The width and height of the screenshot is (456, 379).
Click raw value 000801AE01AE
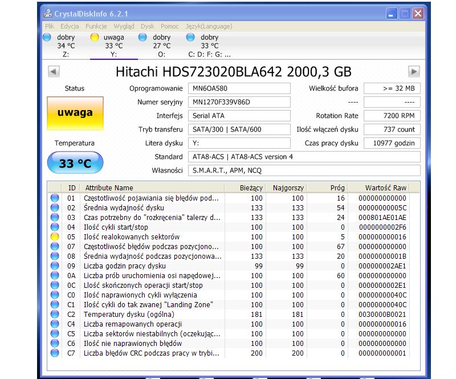point(382,218)
